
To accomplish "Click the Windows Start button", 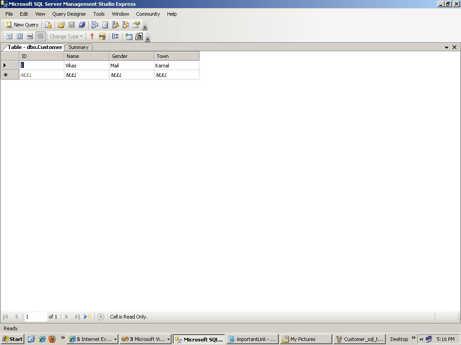I will coord(12,339).
